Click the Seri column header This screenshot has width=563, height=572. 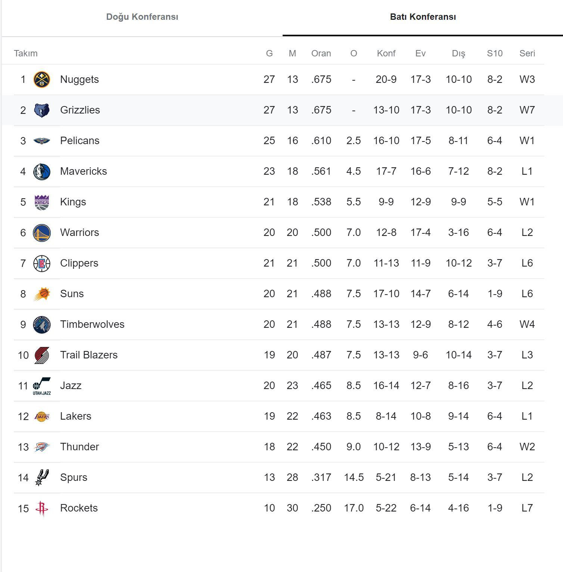coord(527,53)
